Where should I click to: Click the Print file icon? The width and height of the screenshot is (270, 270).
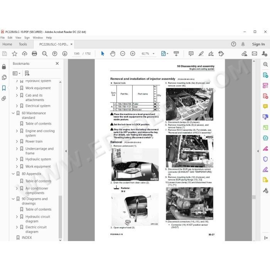click(34, 54)
